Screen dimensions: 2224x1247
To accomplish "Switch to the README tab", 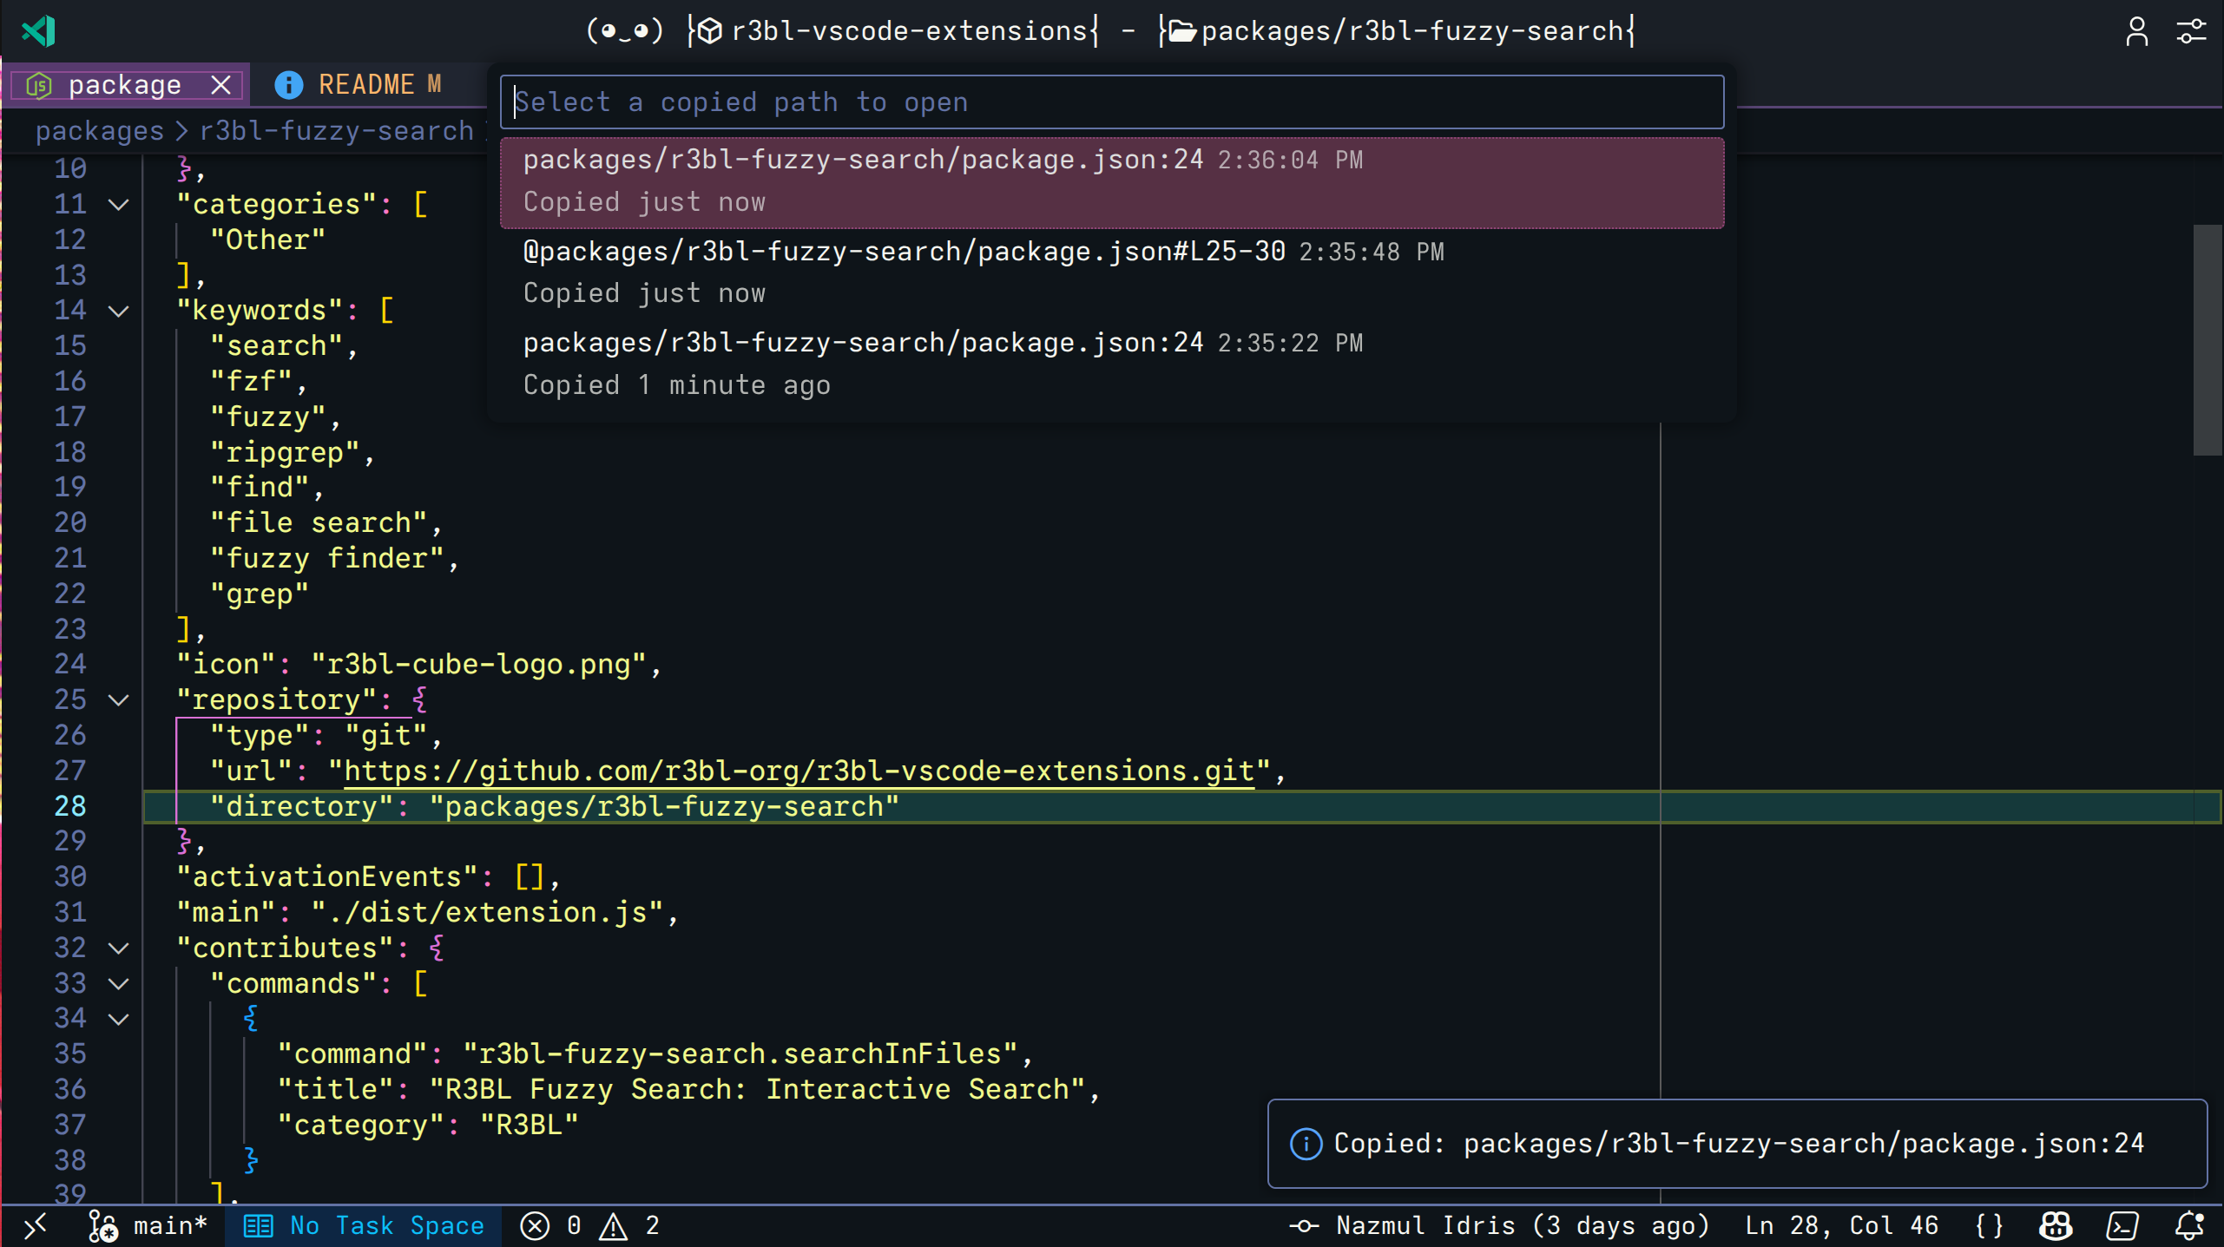I will point(365,84).
